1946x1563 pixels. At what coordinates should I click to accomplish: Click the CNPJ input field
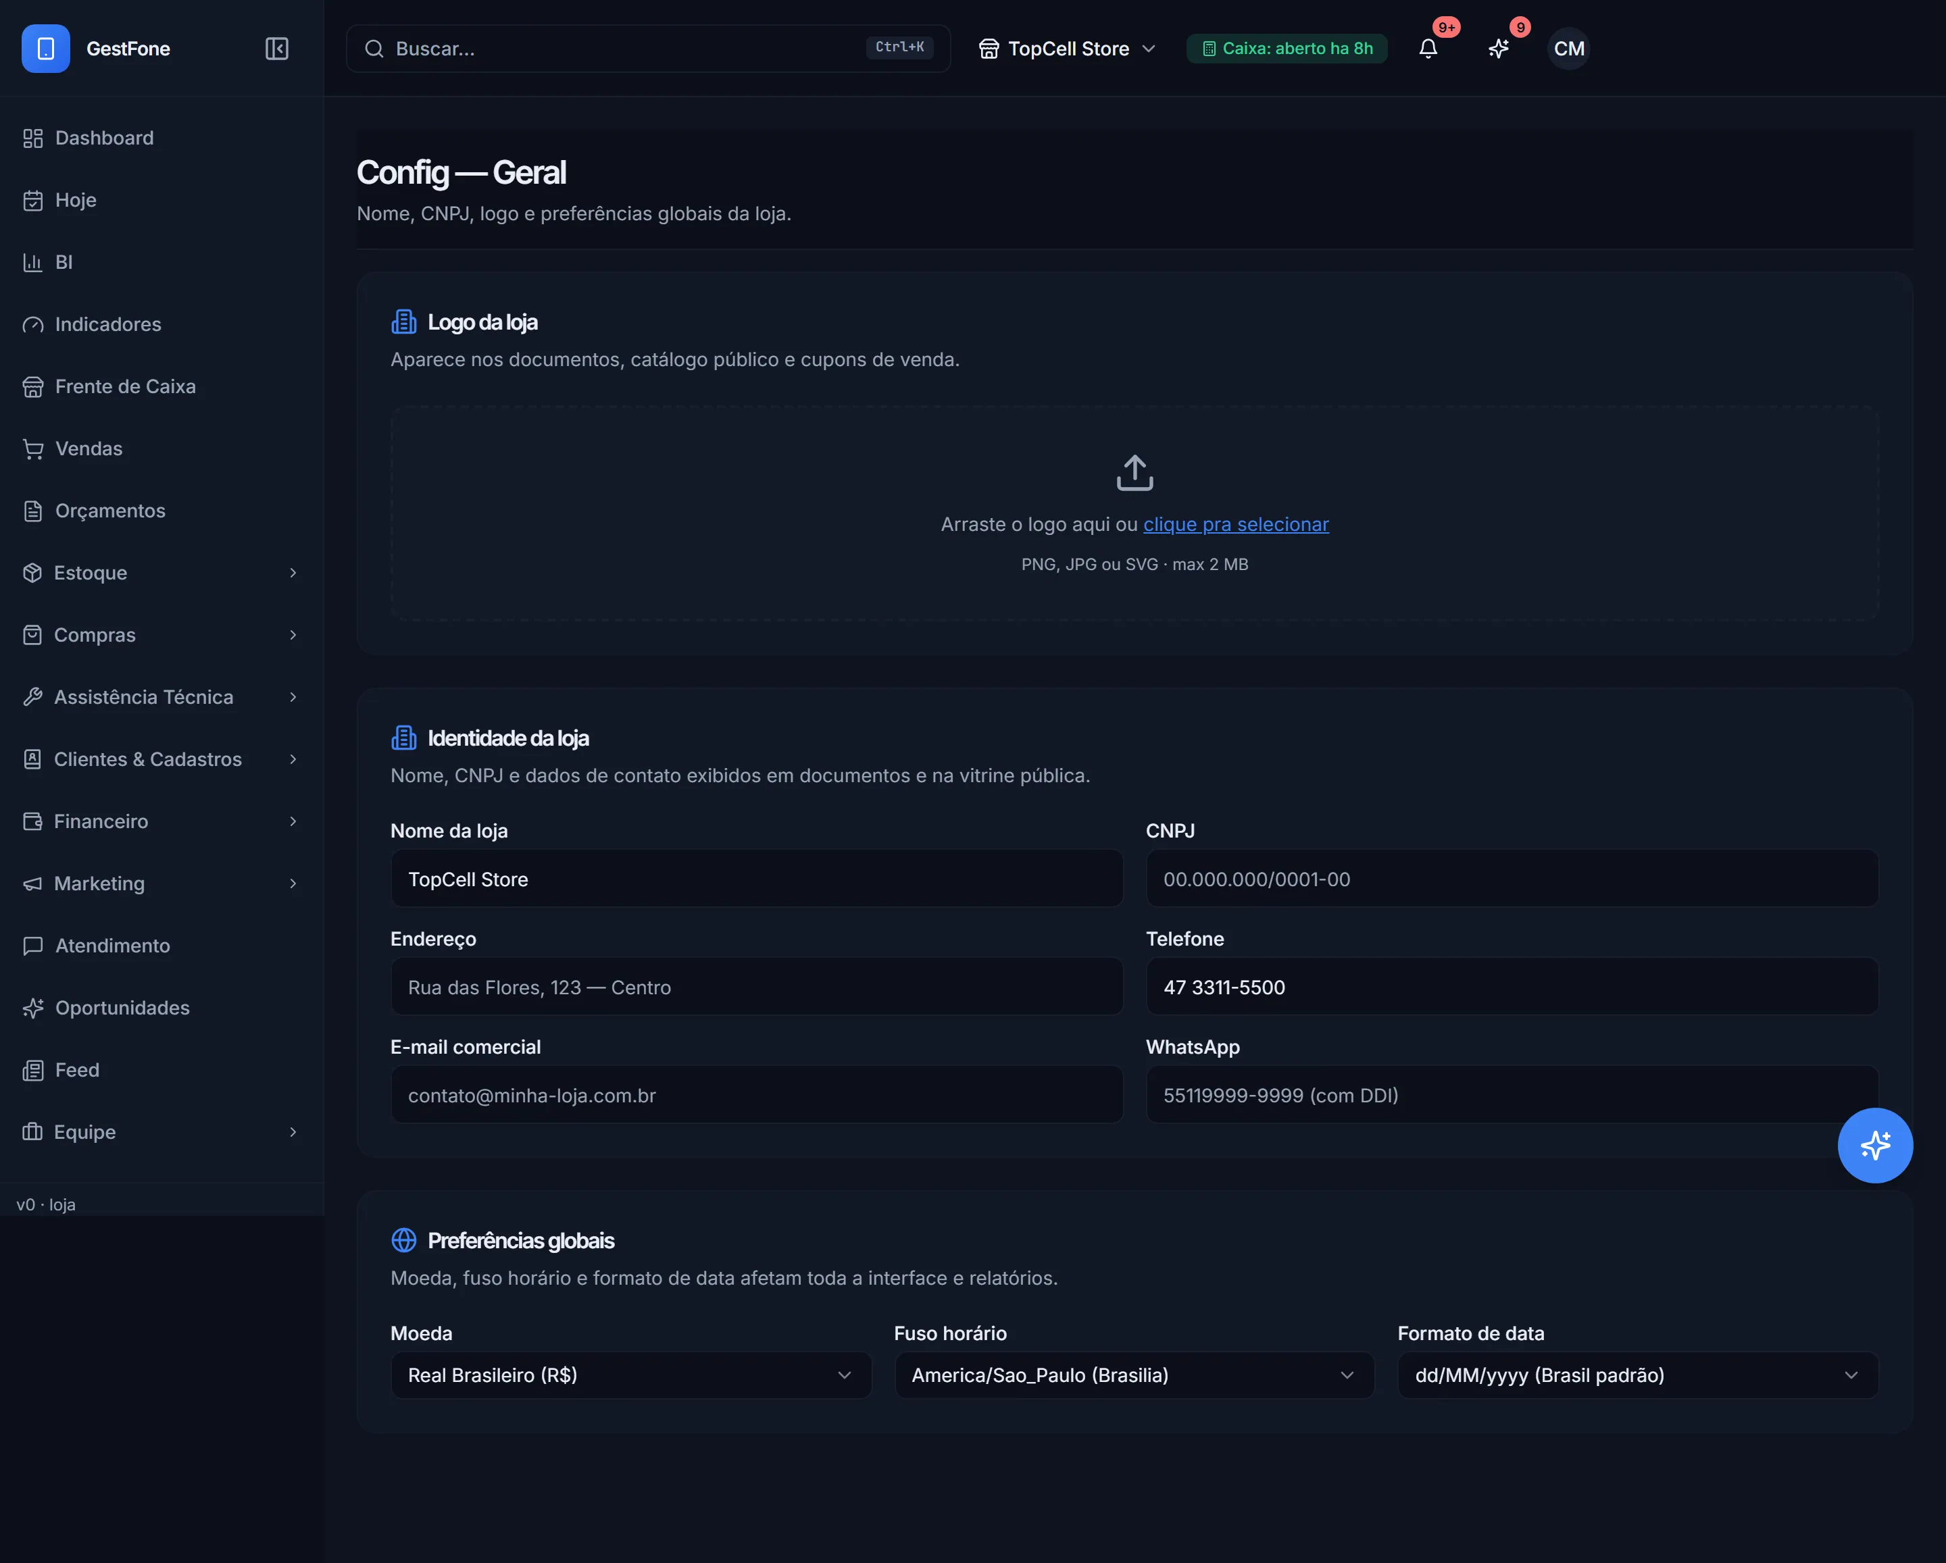[1512, 879]
